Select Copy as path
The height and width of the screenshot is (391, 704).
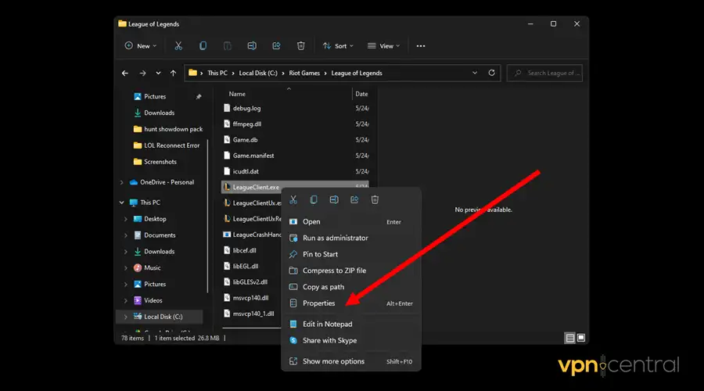coord(351,287)
